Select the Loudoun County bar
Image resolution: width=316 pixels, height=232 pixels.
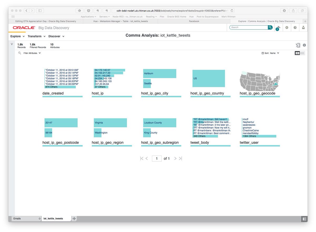[x=160, y=123]
